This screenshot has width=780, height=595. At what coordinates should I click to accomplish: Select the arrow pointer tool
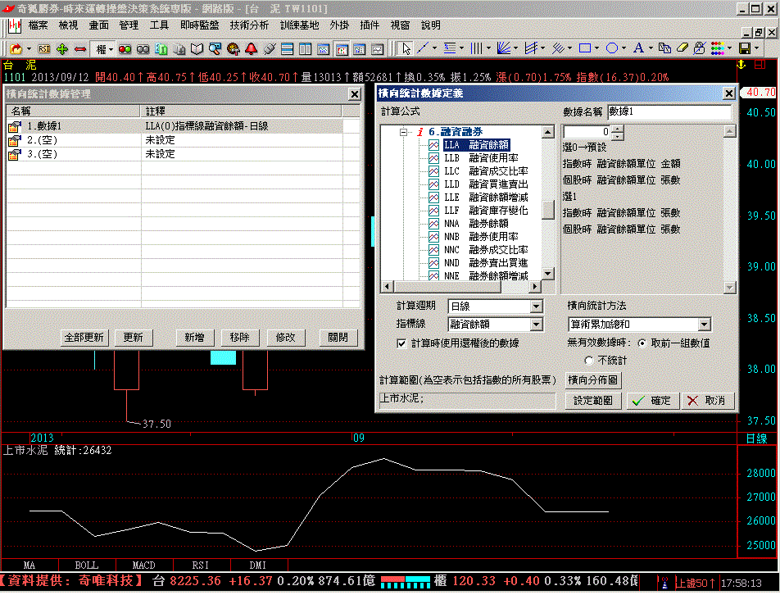click(406, 48)
